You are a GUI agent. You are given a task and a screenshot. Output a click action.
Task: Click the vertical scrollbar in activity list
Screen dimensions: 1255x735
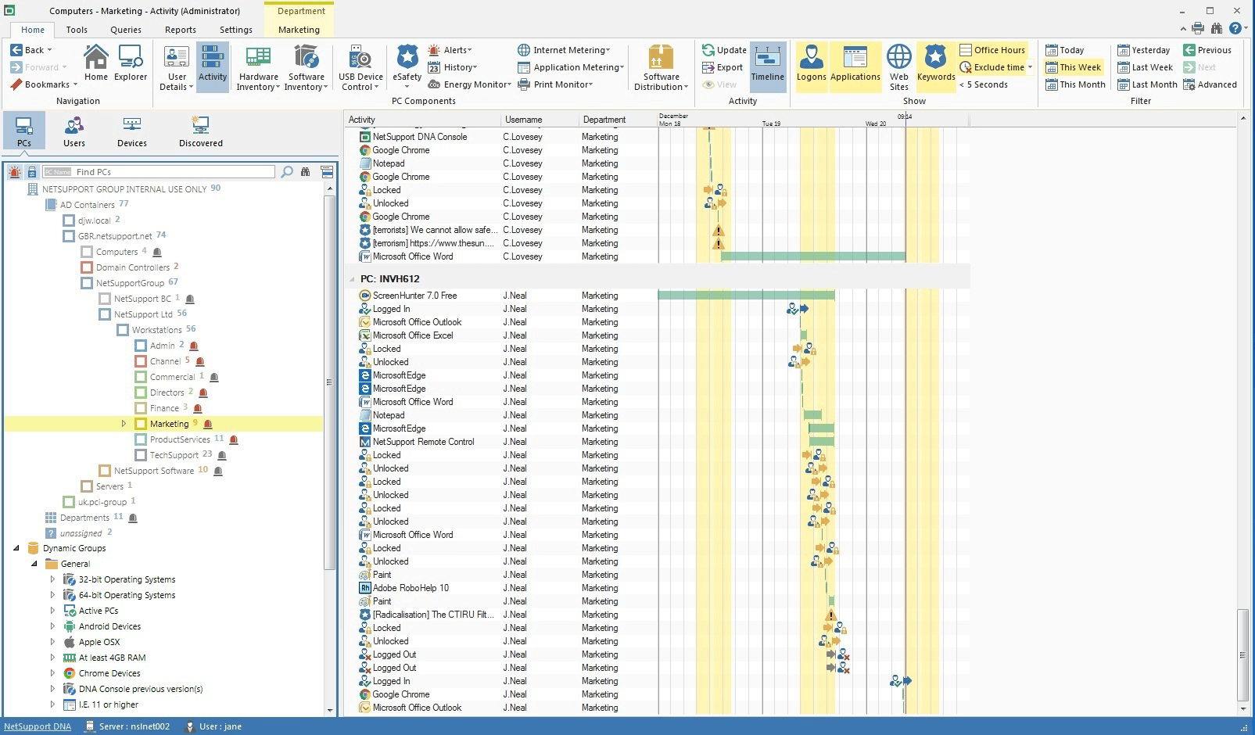1242,654
